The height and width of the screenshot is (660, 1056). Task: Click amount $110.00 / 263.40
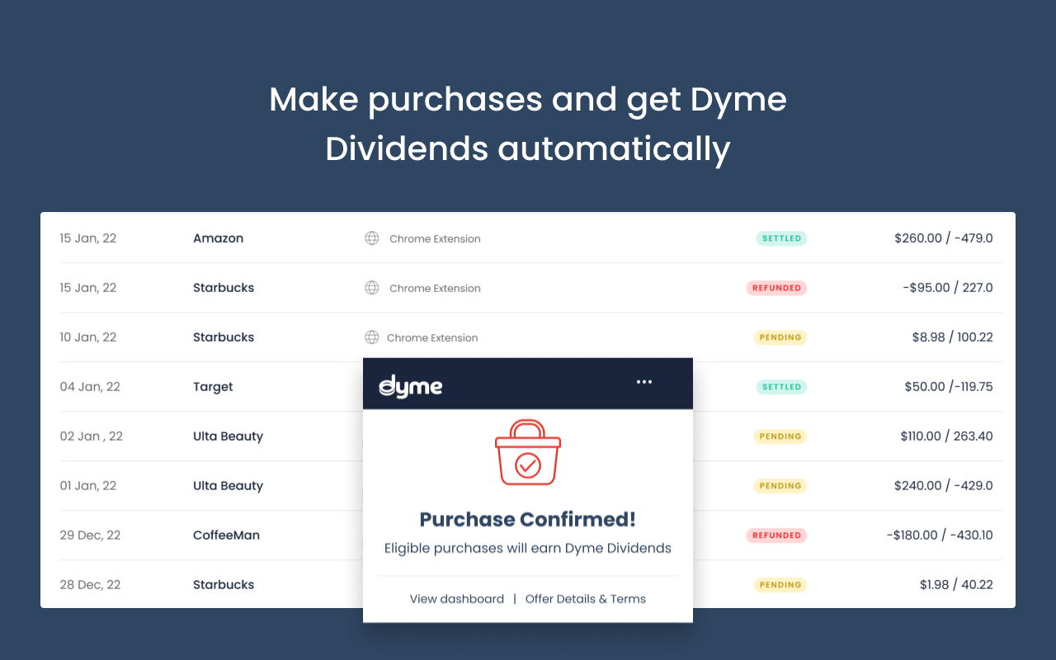947,436
